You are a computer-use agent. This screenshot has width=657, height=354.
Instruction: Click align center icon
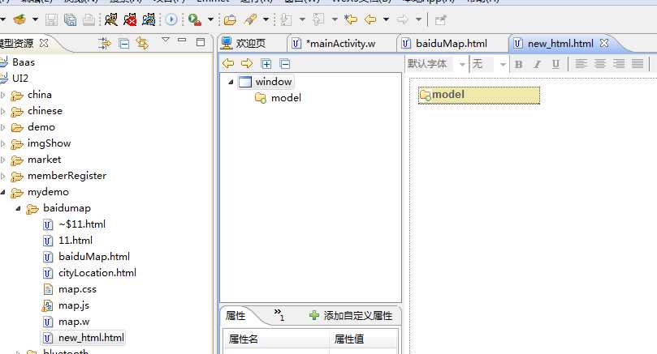(x=600, y=64)
